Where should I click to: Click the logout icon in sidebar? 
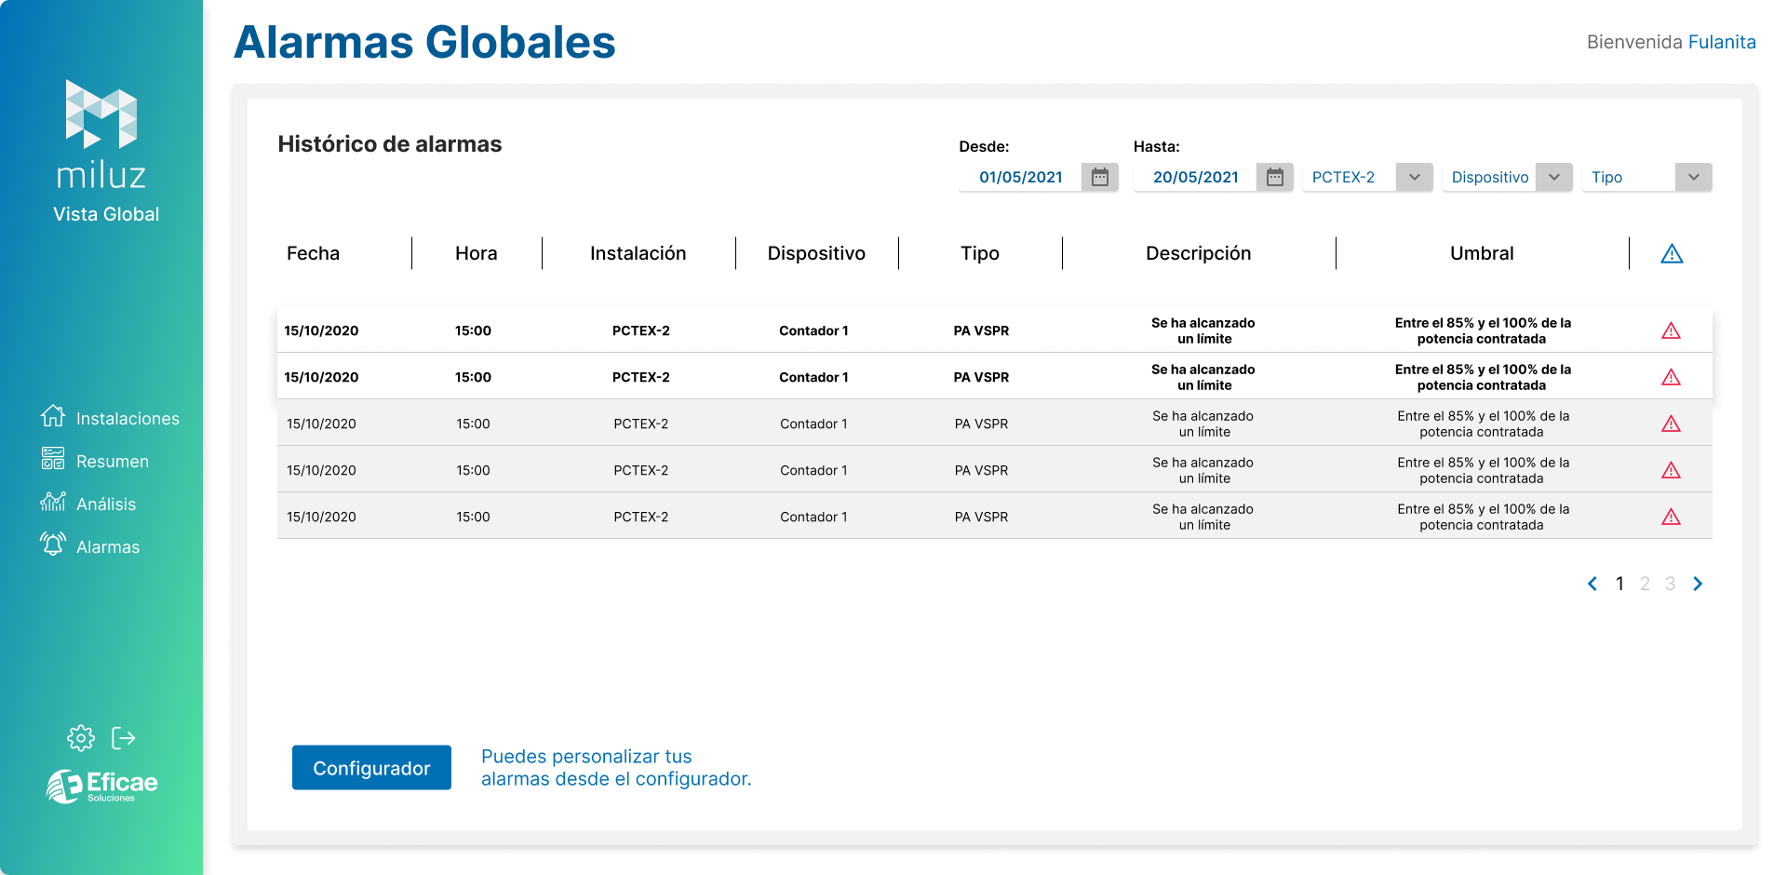point(124,738)
